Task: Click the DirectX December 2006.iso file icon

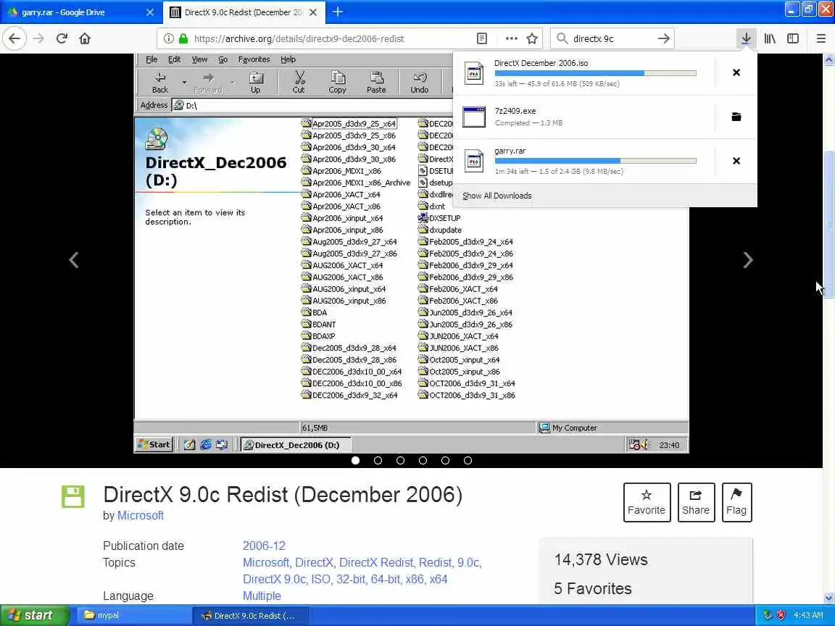Action: [x=474, y=73]
